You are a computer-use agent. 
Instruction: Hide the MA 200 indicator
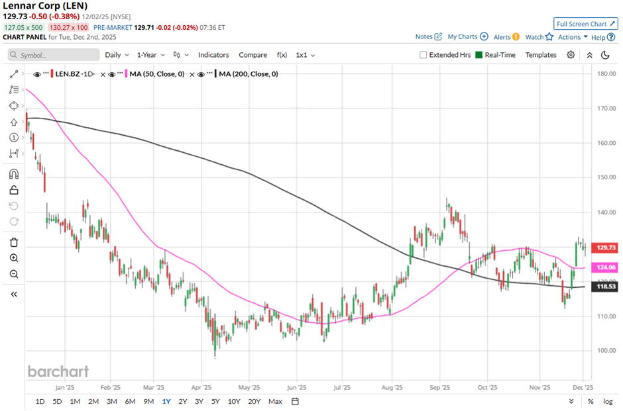pyautogui.click(x=201, y=74)
